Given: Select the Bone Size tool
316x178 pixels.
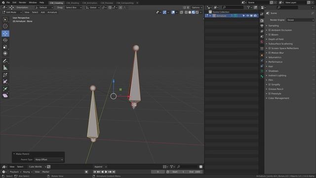Looking at the screenshot, I should tap(5, 82).
